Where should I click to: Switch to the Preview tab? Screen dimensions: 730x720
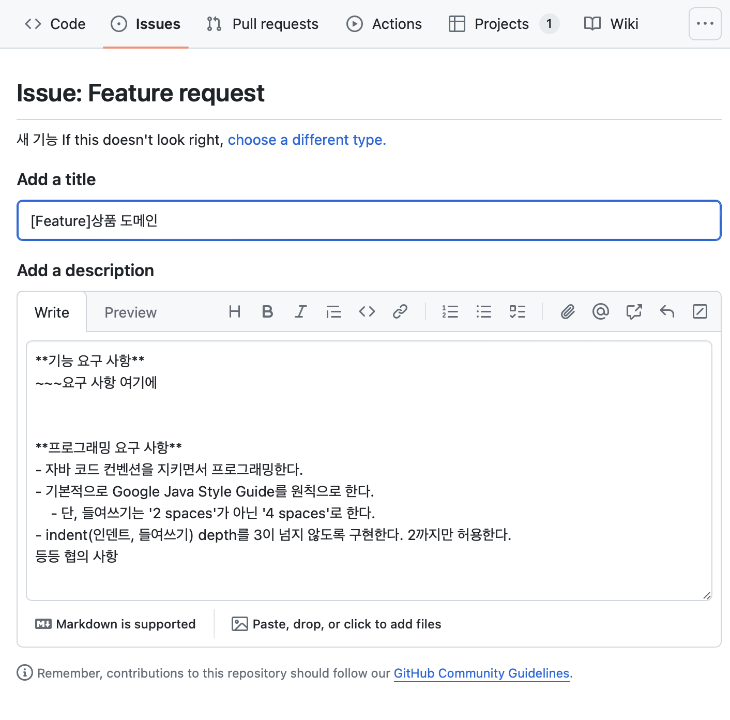(130, 312)
